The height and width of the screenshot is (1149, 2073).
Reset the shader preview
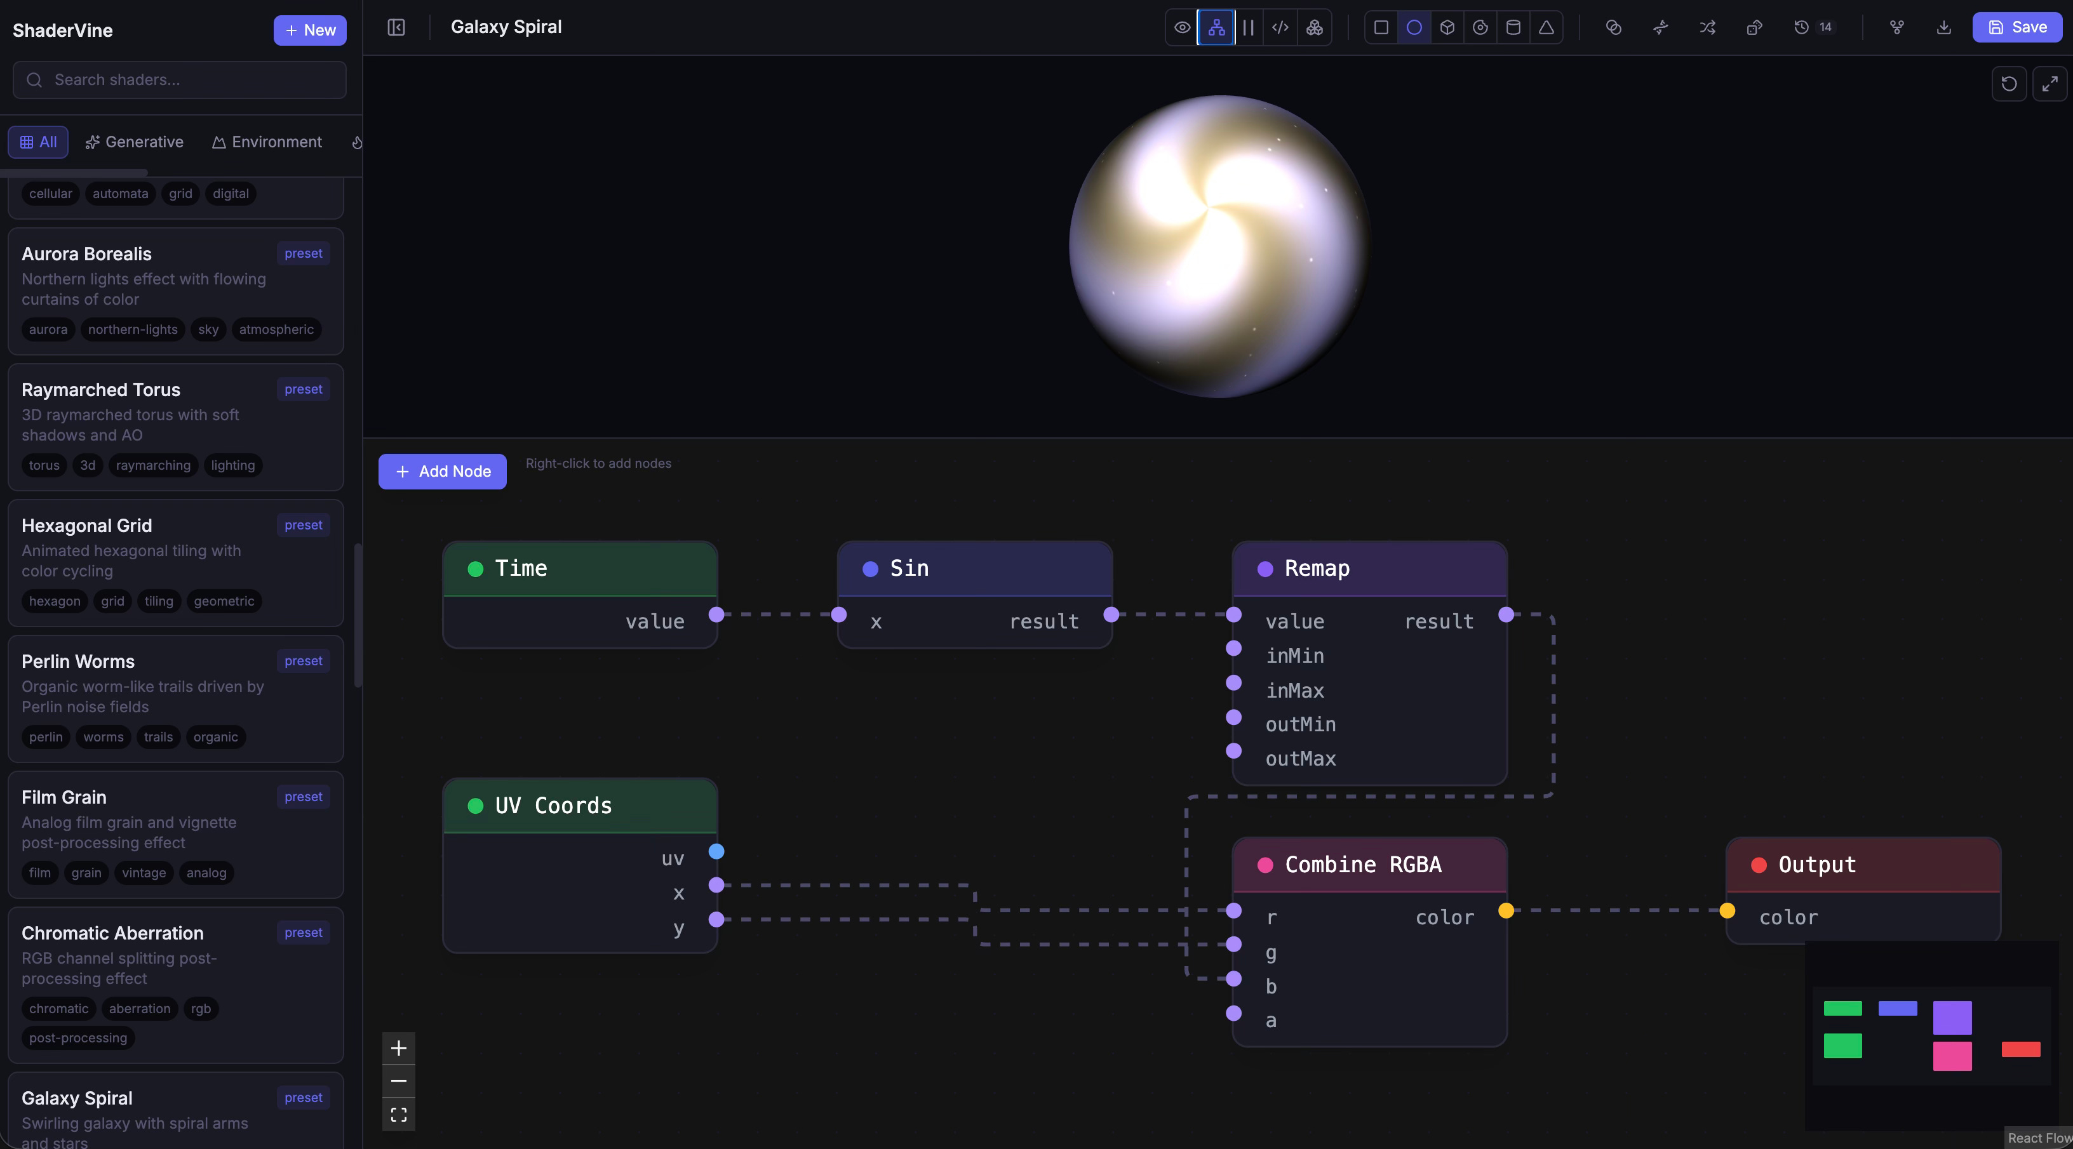[x=2009, y=84]
